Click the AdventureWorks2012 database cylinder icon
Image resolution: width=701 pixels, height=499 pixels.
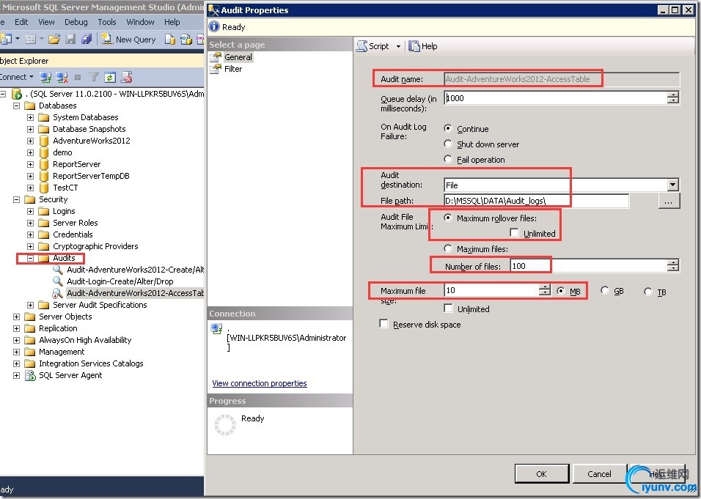[x=44, y=141]
